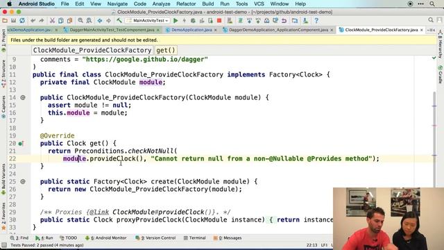
Task: Toggle the Captures tool window
Action: [x=3, y=107]
